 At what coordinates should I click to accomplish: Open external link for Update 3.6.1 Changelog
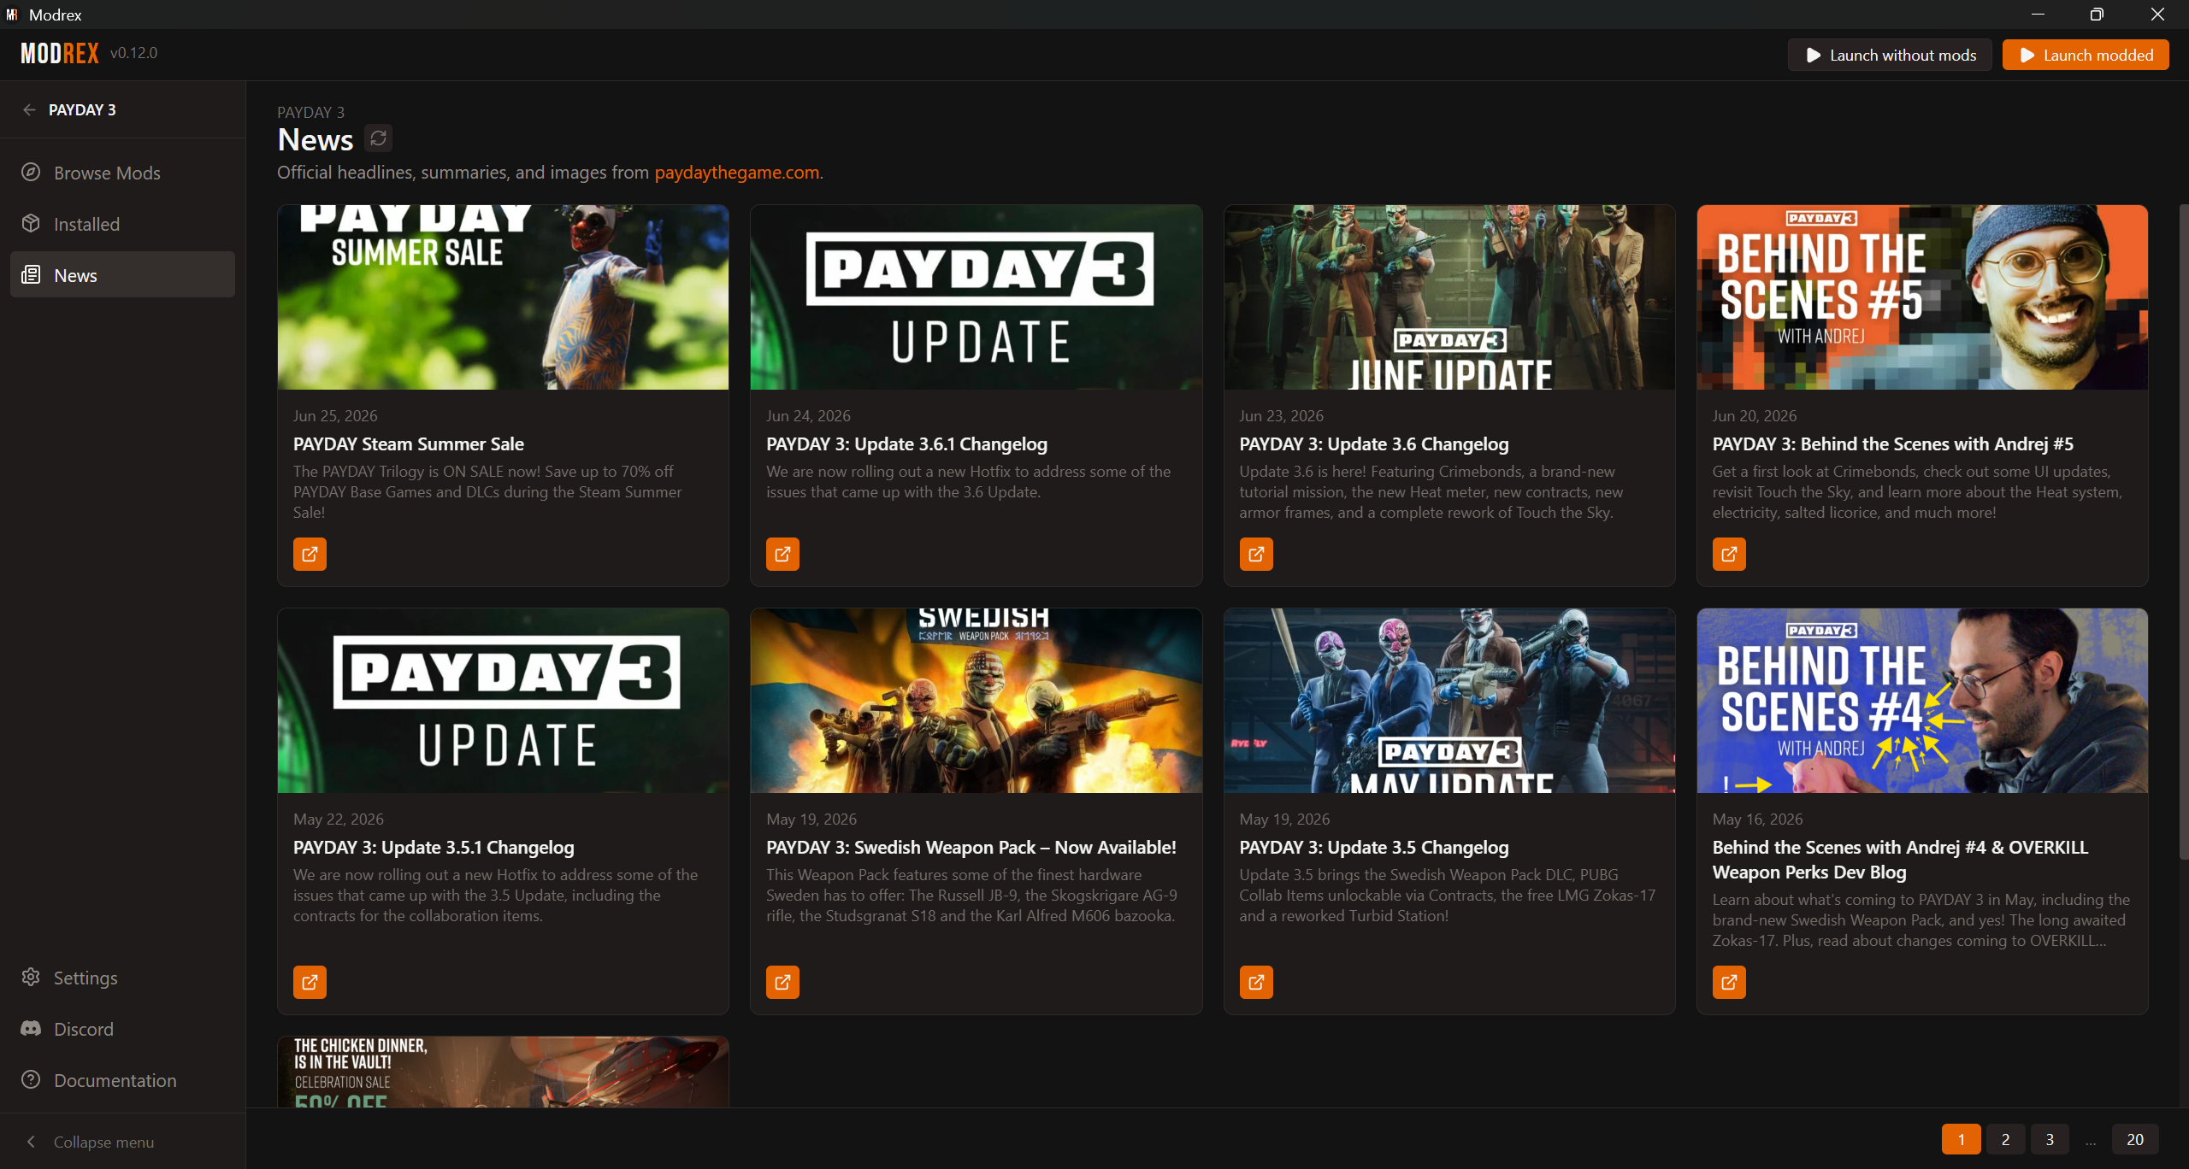[782, 554]
